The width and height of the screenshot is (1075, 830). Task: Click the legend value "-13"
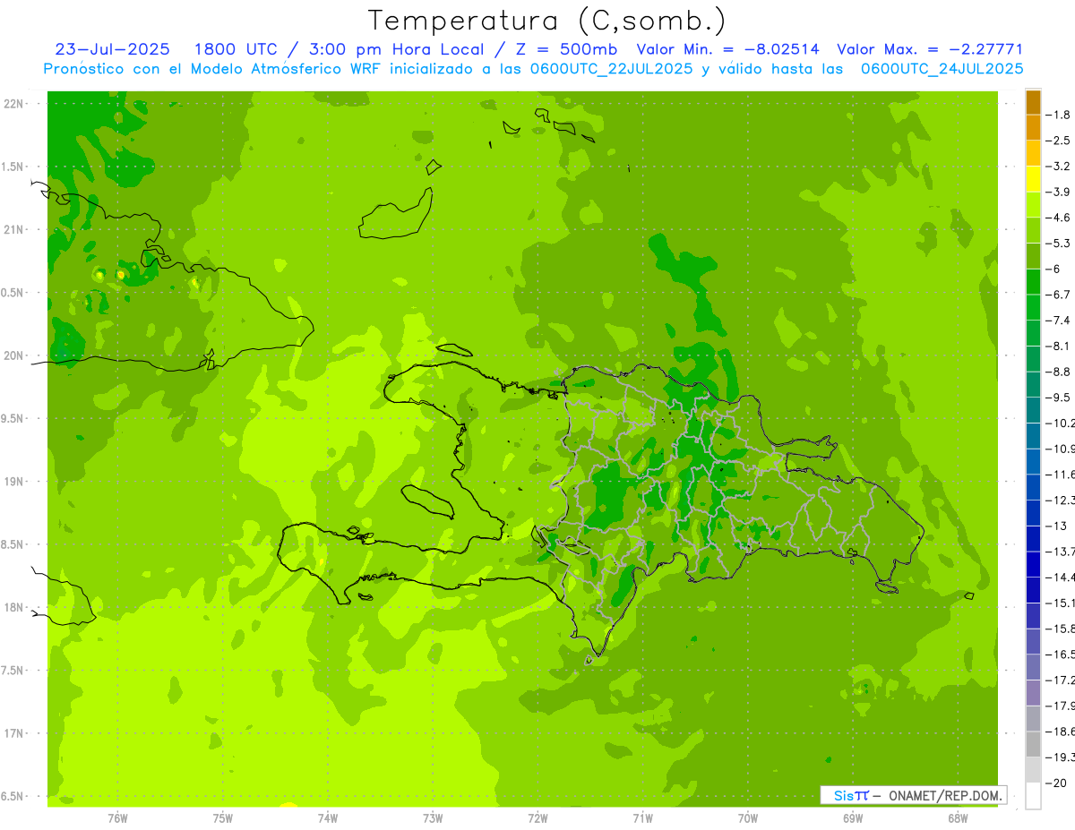point(1058,526)
